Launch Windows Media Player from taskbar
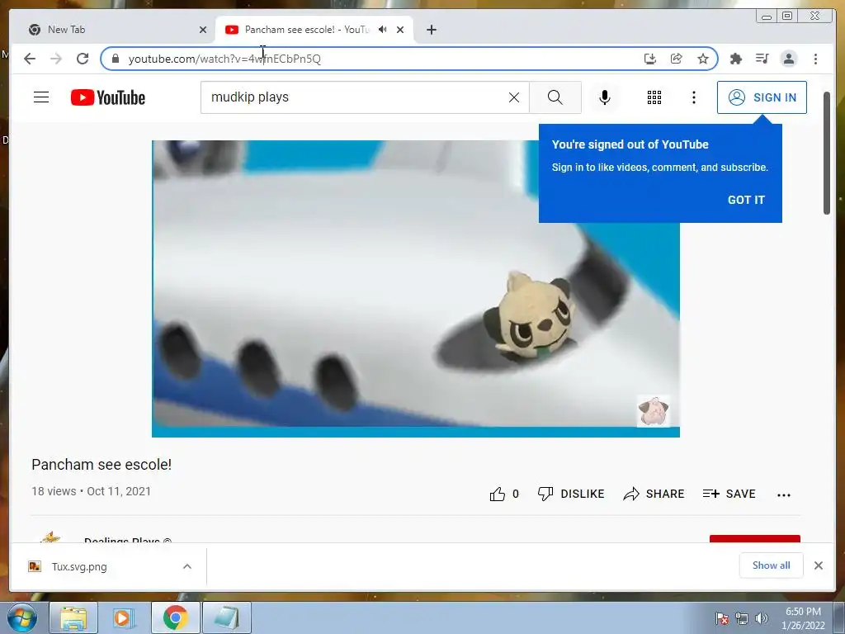 tap(125, 618)
